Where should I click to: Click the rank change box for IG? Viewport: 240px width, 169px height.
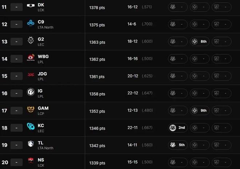16,93
